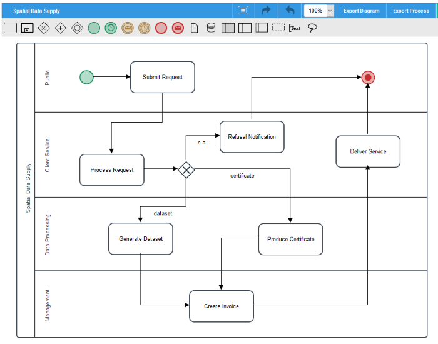438x344 pixels.
Task: Click the Management lane label
Action: tap(48, 305)
